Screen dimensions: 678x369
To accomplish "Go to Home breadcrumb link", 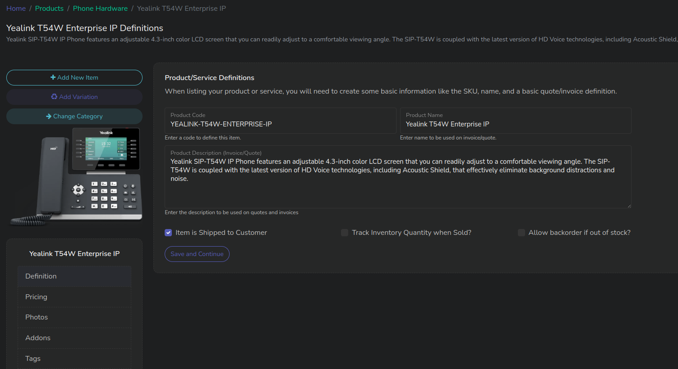I will coord(16,9).
